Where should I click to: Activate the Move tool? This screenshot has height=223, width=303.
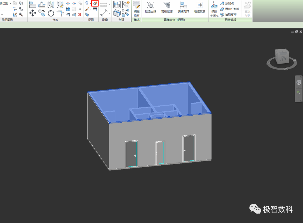(x=33, y=13)
